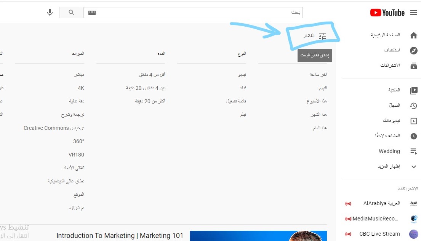Filter feature ترجمة وشرح subtitles
The image size is (421, 241).
(x=72, y=115)
